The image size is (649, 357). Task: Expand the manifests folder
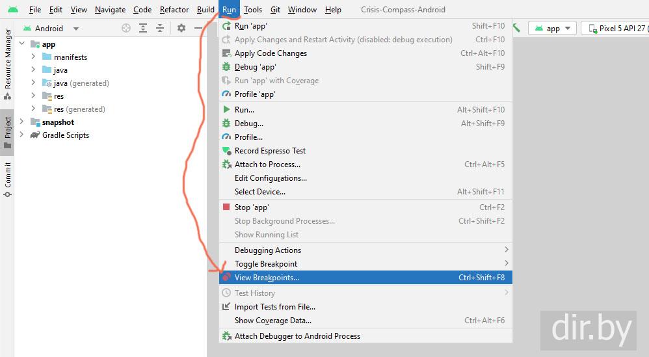(x=34, y=57)
